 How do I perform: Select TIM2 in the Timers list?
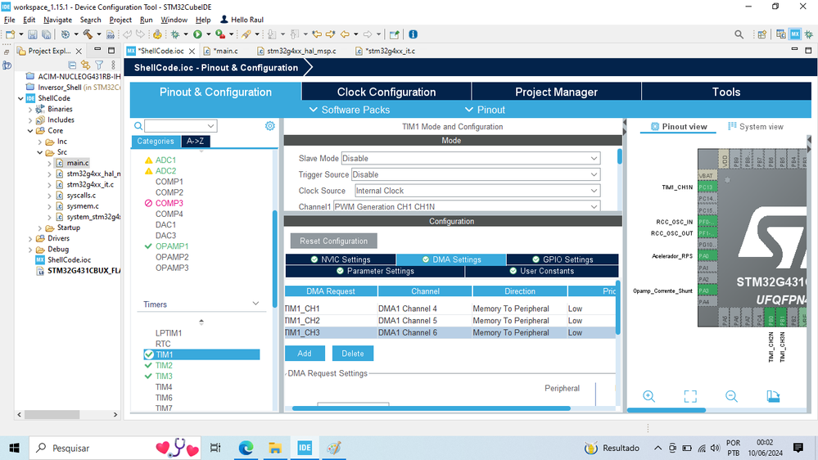(164, 365)
